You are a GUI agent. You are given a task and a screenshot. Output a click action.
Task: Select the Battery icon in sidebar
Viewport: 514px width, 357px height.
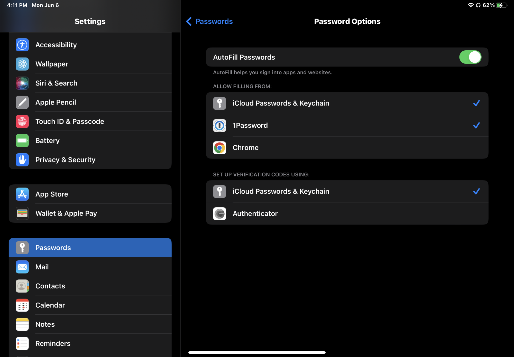tap(22, 140)
